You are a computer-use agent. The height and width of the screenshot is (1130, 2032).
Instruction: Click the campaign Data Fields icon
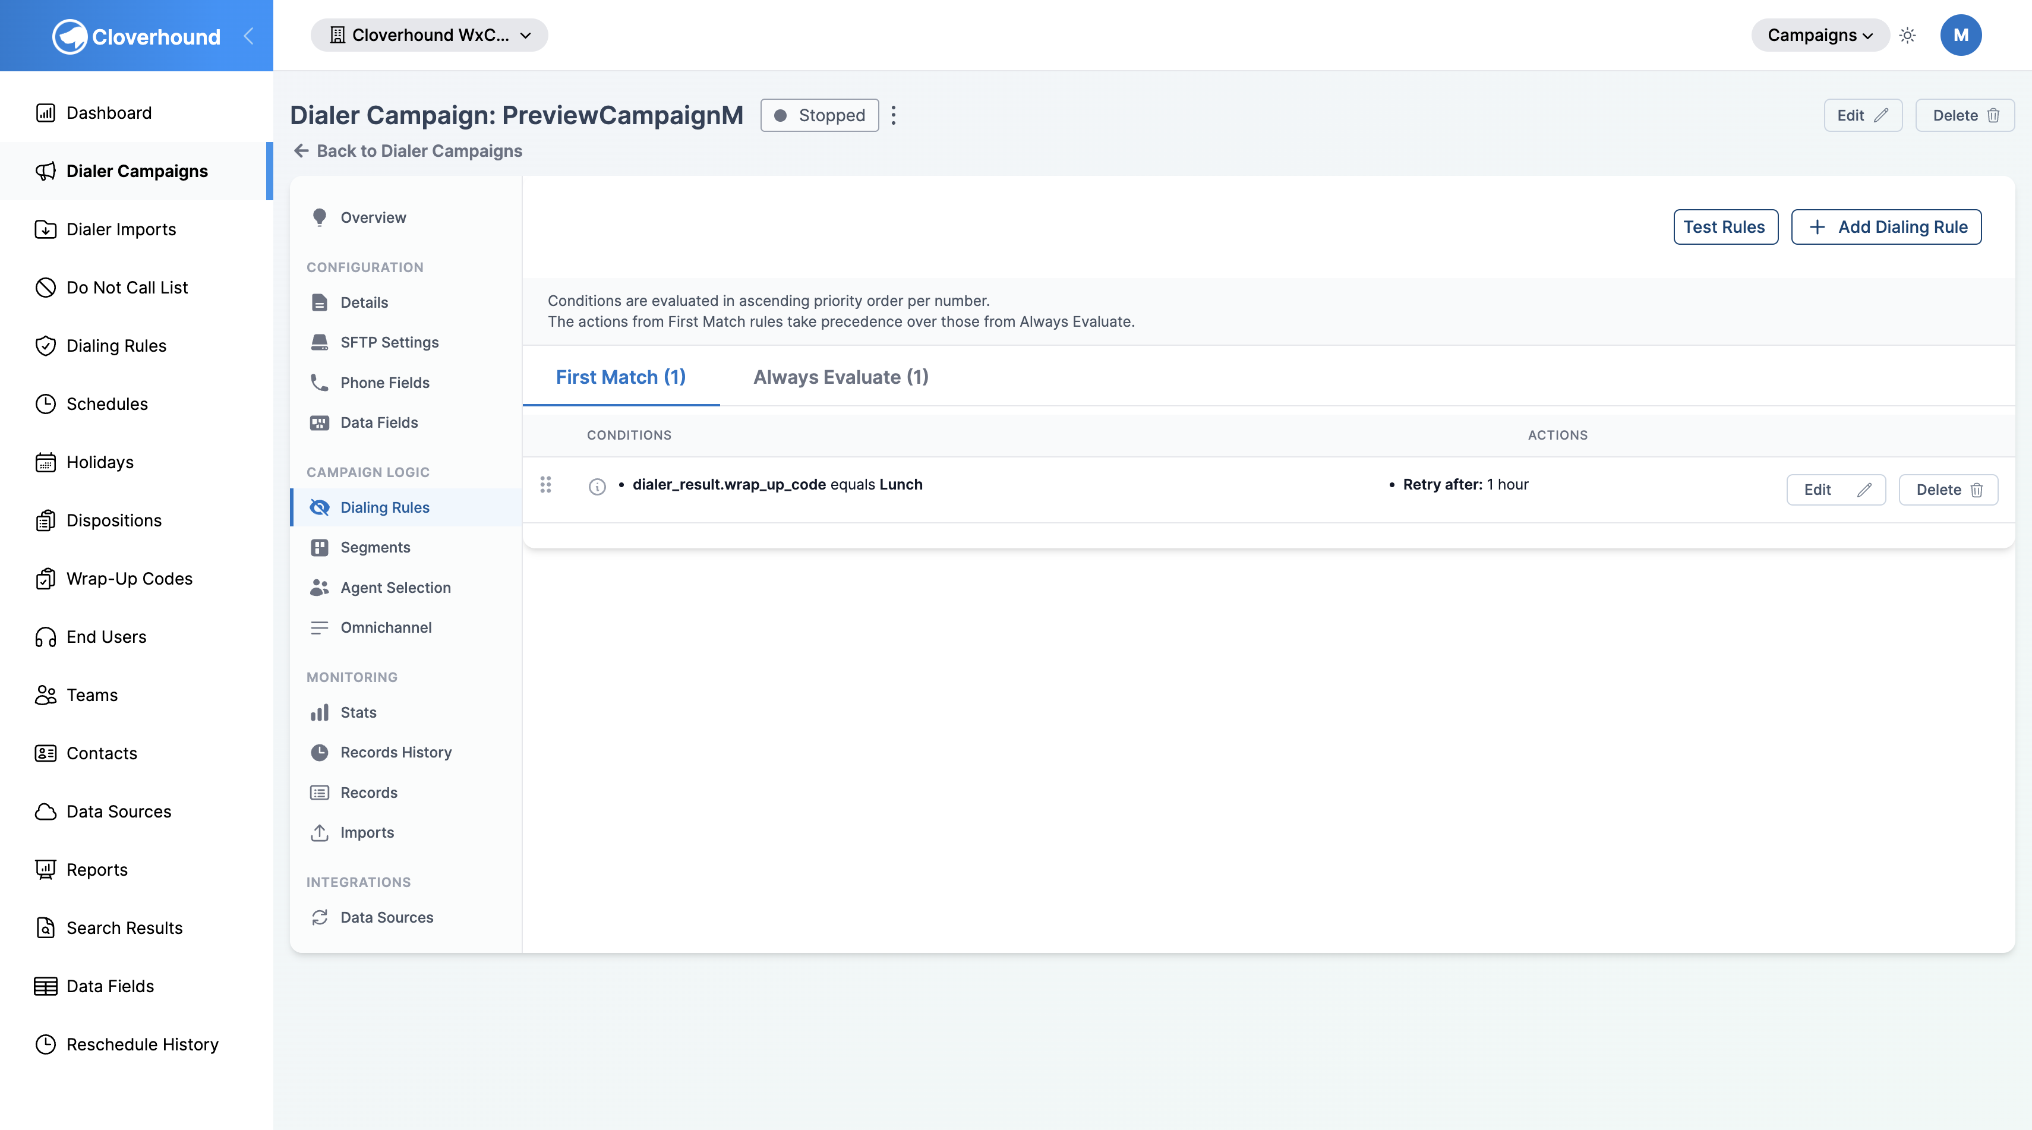(x=320, y=422)
